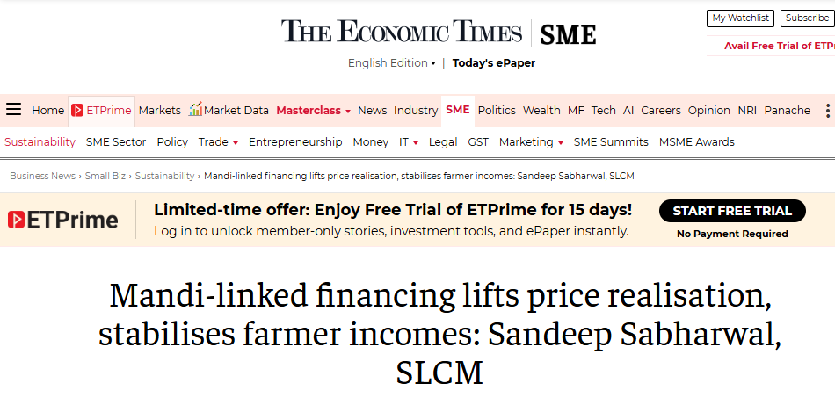The height and width of the screenshot is (398, 835).
Task: Follow the Small Biz breadcrumb link
Action: tap(105, 176)
